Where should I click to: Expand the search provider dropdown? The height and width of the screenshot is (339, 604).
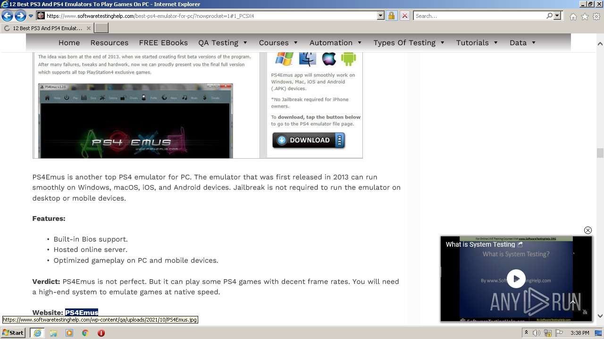pos(557,16)
